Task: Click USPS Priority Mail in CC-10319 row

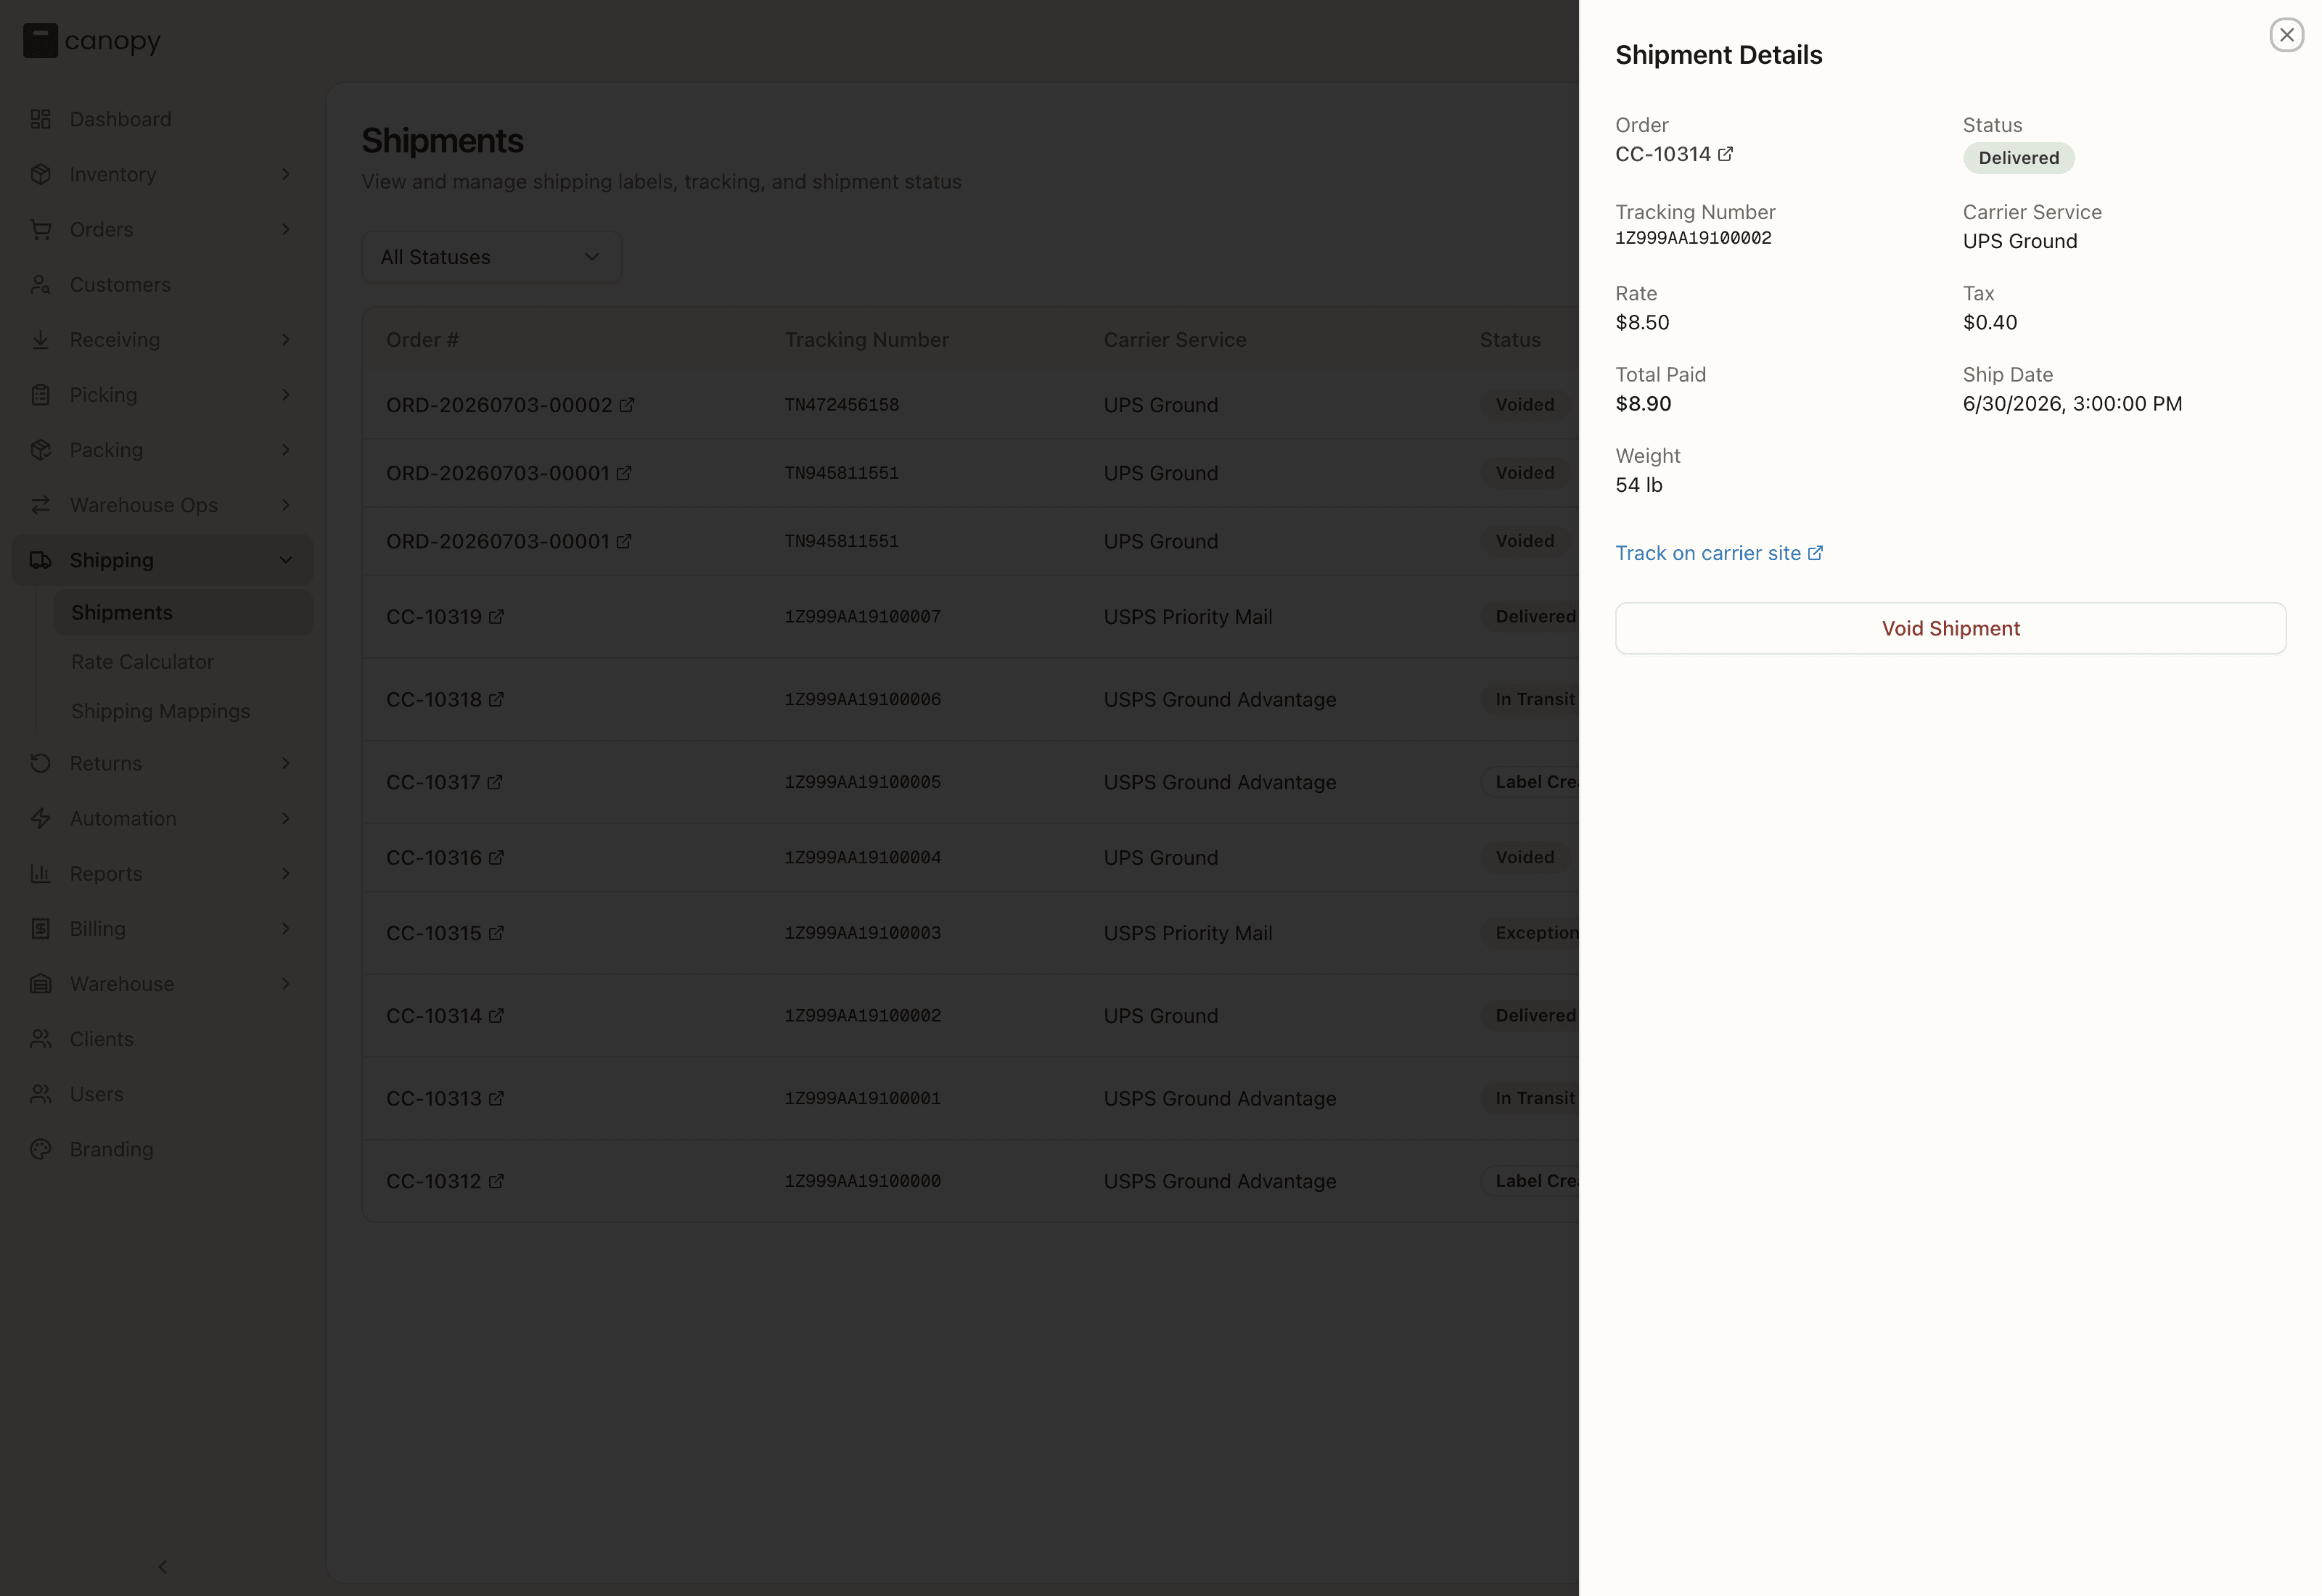Action: 1187,617
